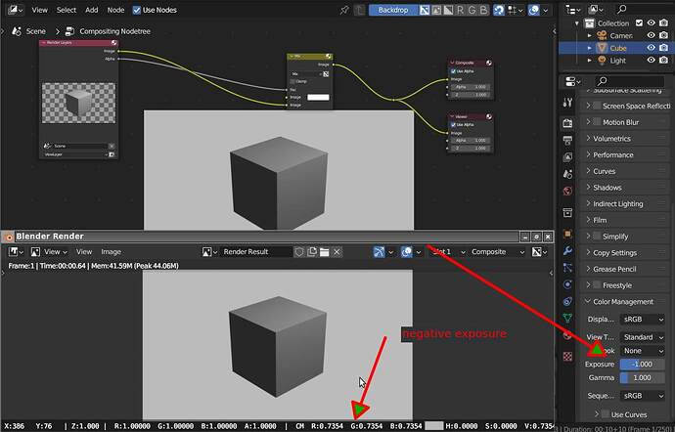Open the compositor editor type menu
This screenshot has width=675, height=432.
[15, 10]
